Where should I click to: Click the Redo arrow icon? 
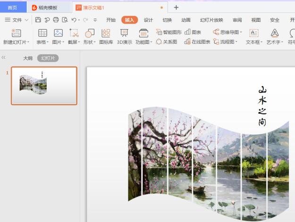tap(85, 20)
